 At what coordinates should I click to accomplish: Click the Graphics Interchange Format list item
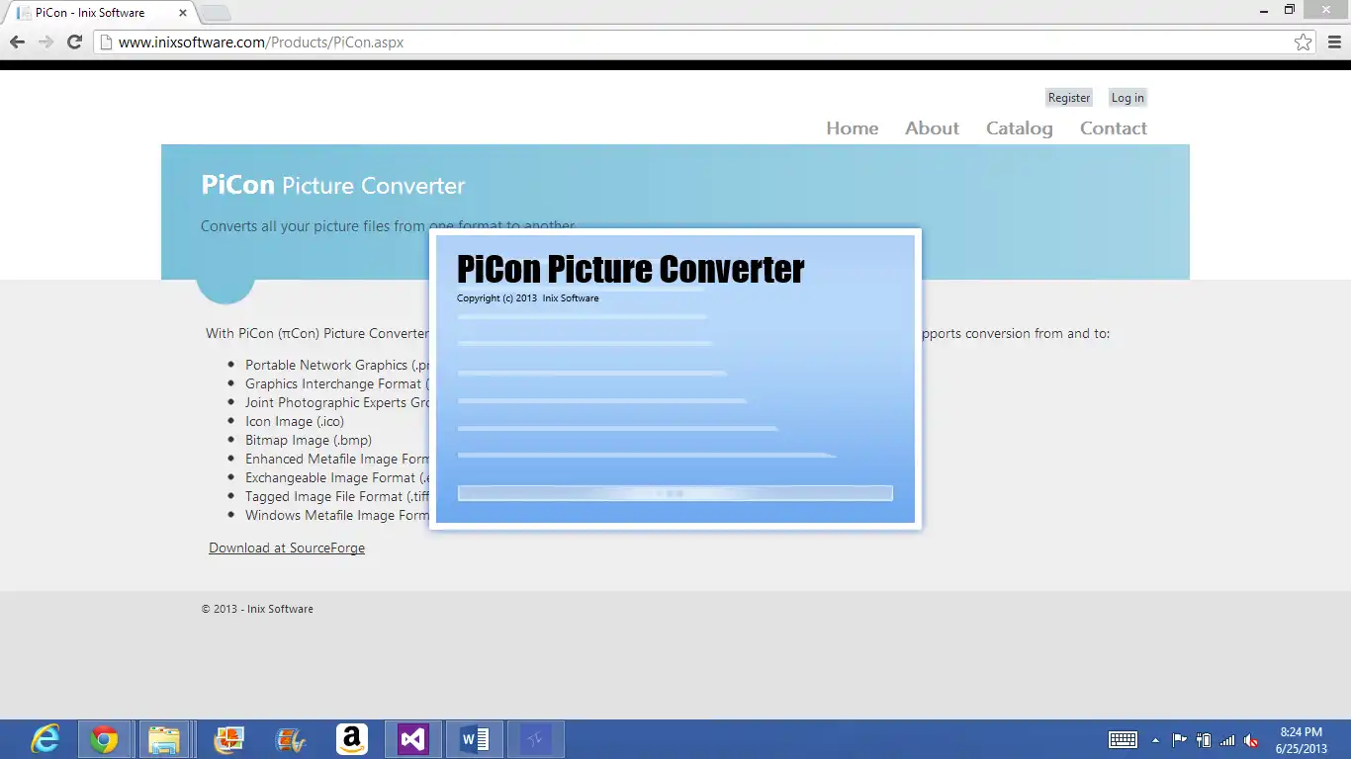point(337,384)
